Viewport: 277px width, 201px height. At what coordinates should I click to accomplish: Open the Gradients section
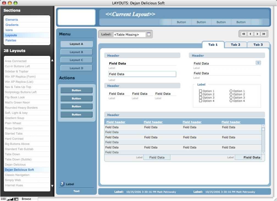[x=12, y=25]
